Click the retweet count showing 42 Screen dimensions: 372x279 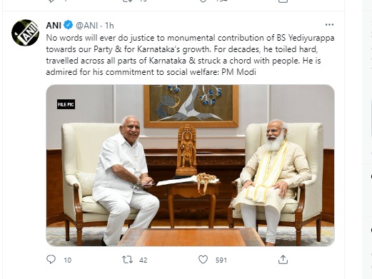click(x=144, y=260)
